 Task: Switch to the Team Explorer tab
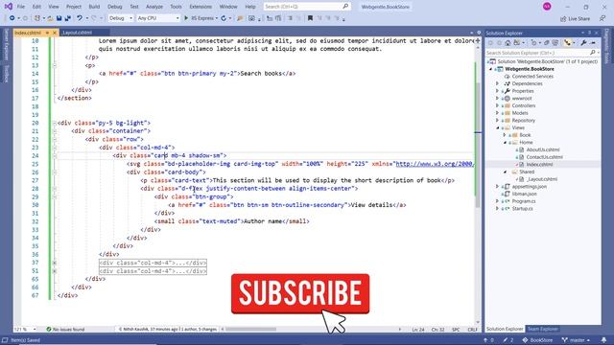coord(542,329)
